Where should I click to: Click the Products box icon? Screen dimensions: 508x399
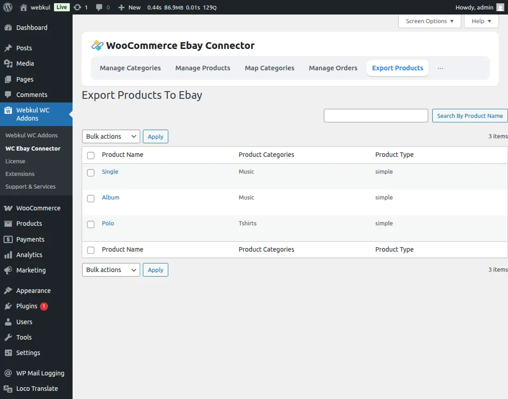(8, 224)
